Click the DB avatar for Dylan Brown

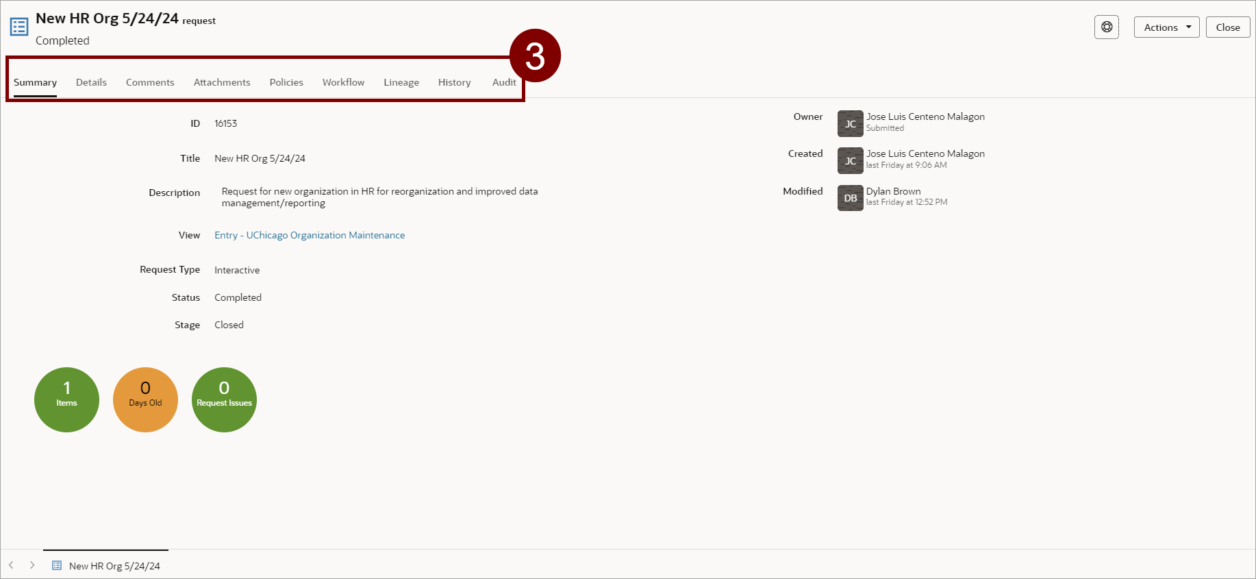click(850, 198)
